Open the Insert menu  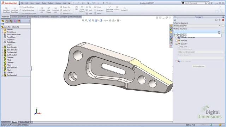38,3
